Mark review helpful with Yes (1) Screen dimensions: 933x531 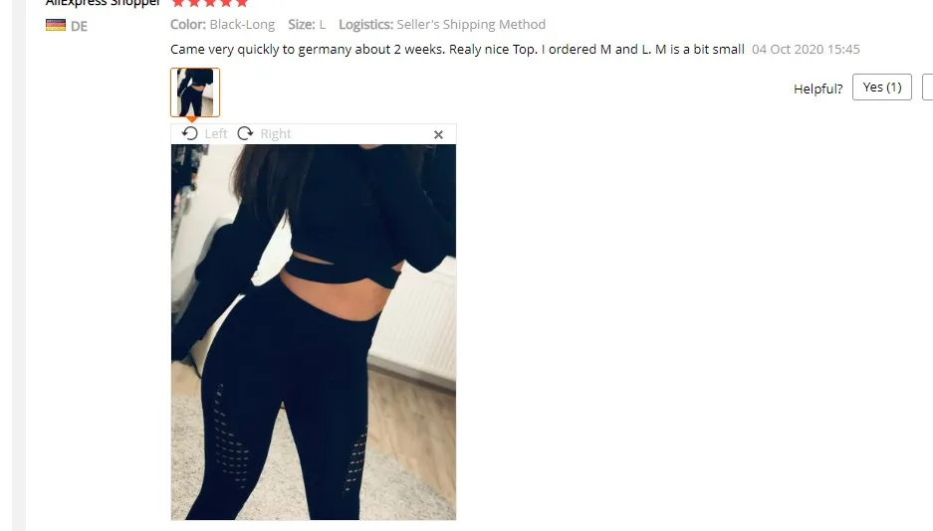882,88
